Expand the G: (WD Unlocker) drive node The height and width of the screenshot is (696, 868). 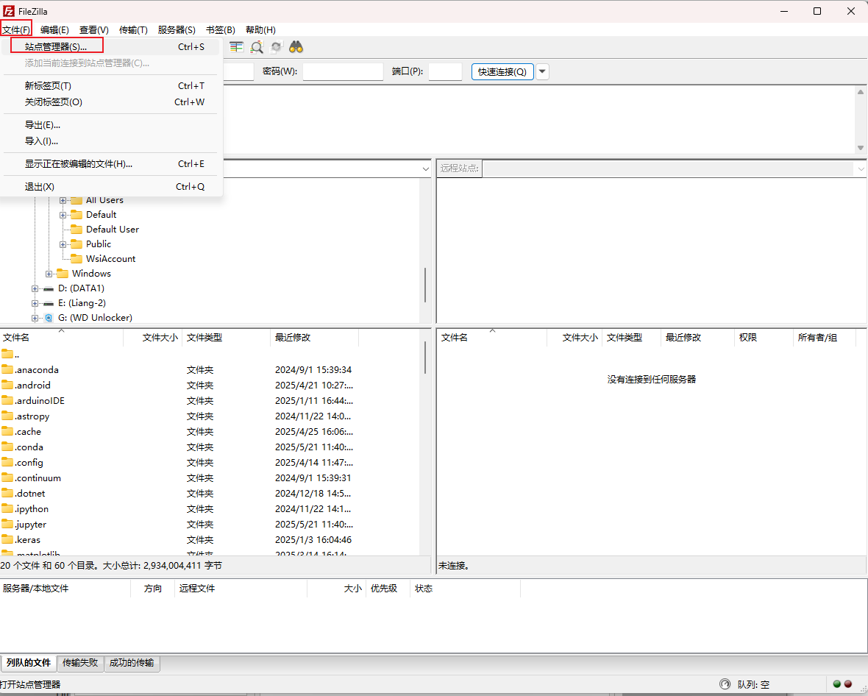coord(35,318)
